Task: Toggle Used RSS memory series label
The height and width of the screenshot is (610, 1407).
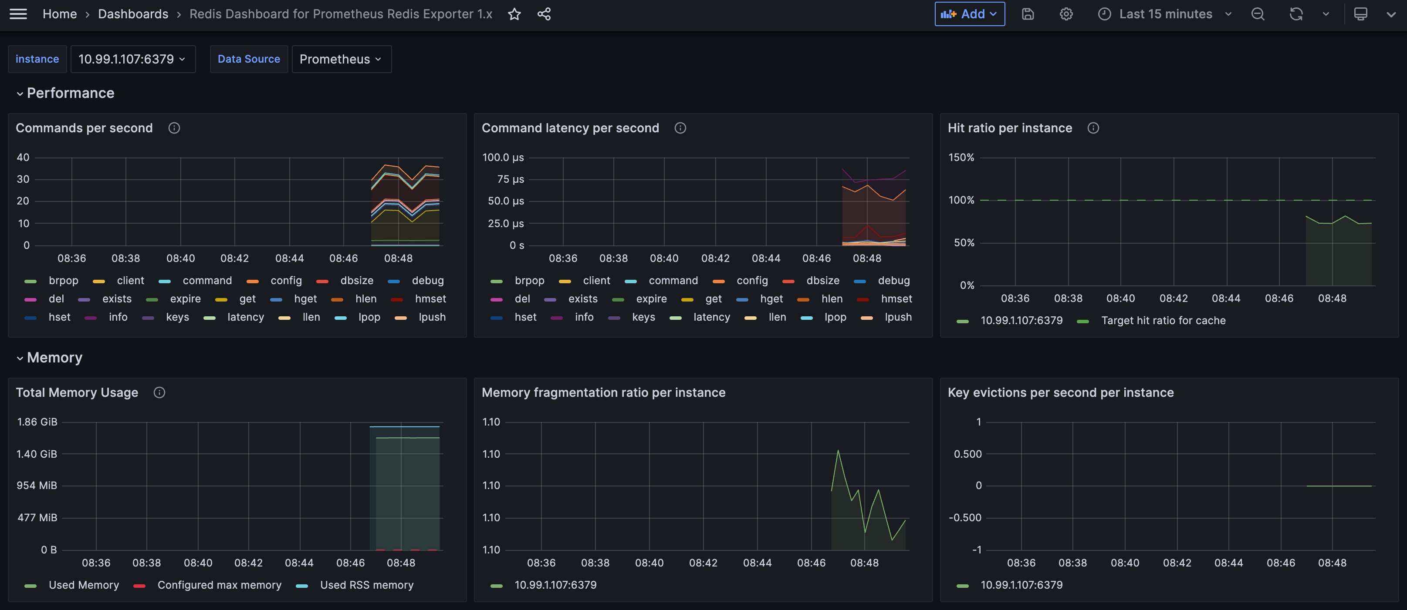Action: tap(367, 586)
